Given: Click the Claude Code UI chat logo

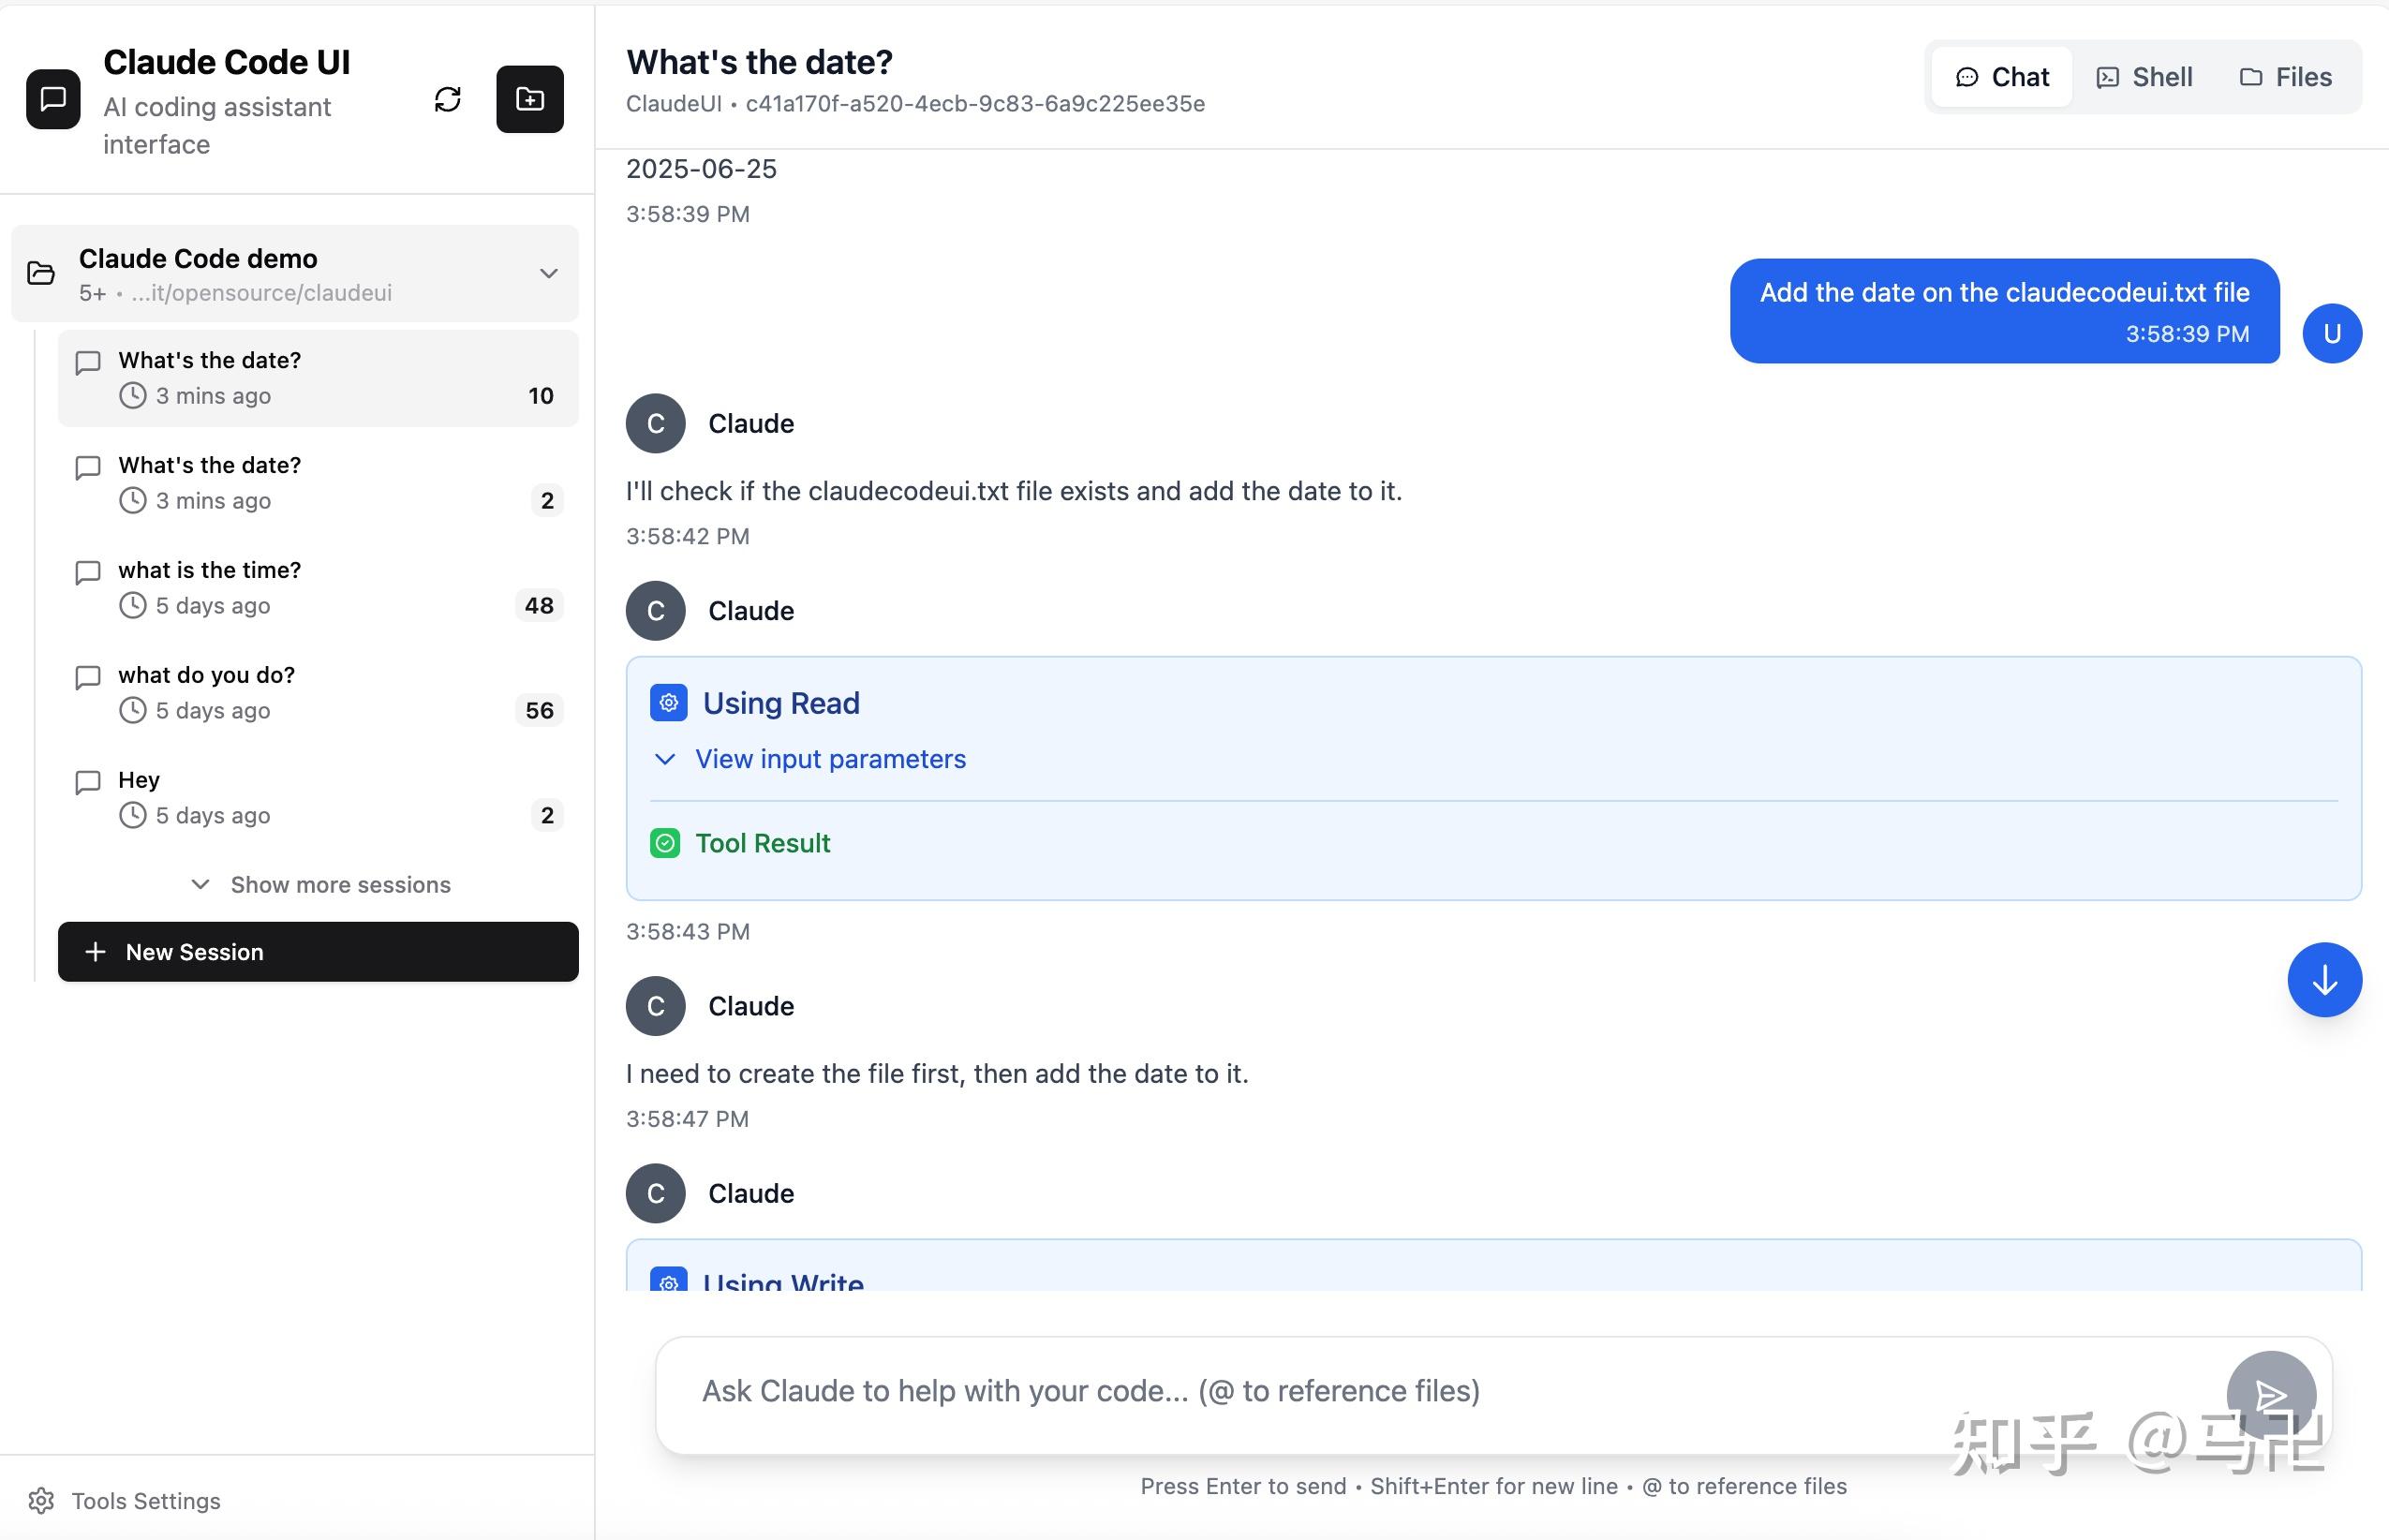Looking at the screenshot, I should pos(53,99).
